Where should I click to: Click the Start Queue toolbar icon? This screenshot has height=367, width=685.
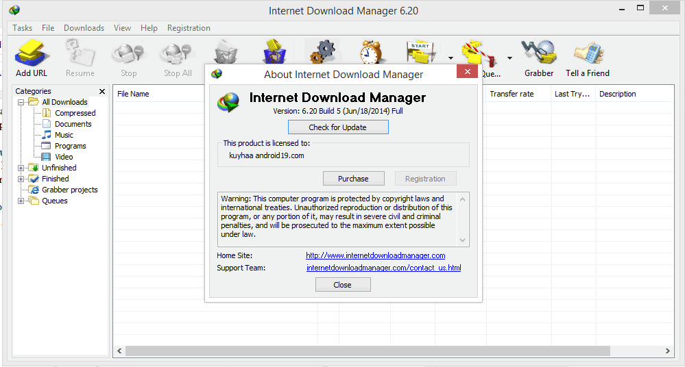pyautogui.click(x=420, y=52)
